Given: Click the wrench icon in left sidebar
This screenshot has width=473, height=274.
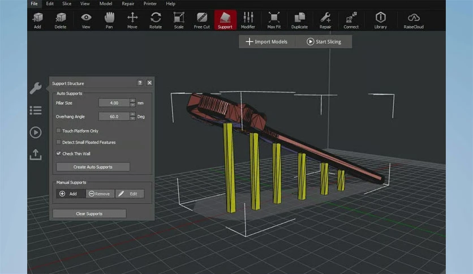Looking at the screenshot, I should 36,88.
